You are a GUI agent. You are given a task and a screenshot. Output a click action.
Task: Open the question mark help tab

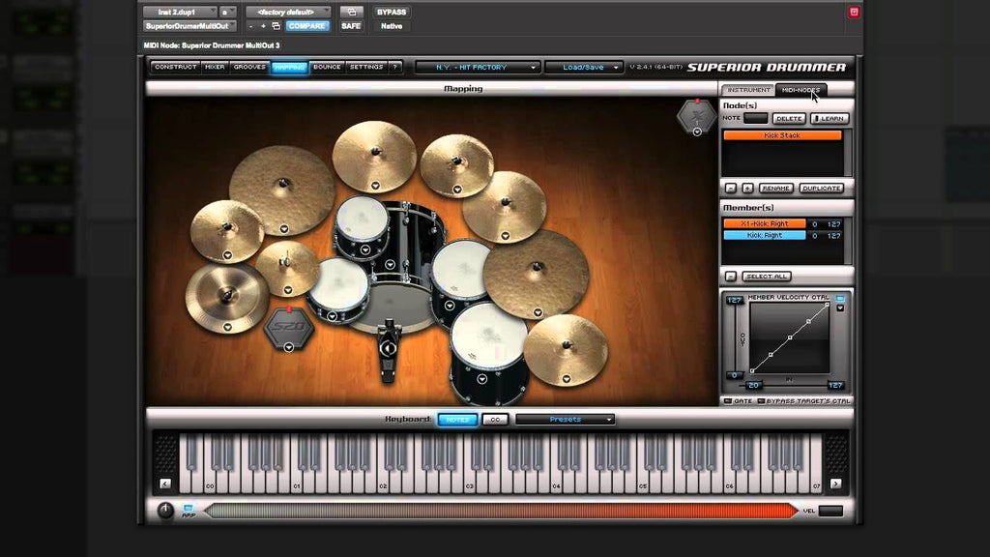(395, 67)
